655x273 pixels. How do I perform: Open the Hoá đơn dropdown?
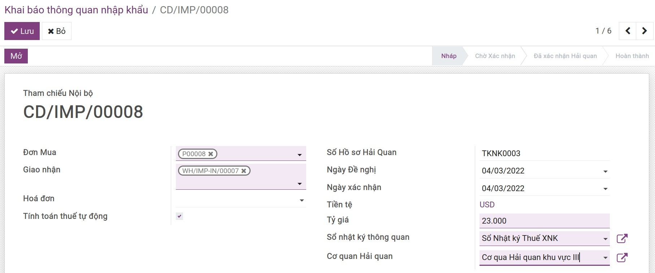[x=302, y=200]
